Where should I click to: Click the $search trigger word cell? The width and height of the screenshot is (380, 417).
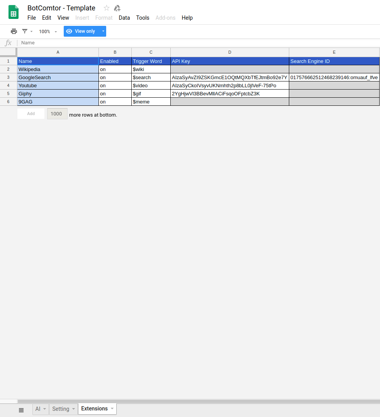tap(151, 77)
